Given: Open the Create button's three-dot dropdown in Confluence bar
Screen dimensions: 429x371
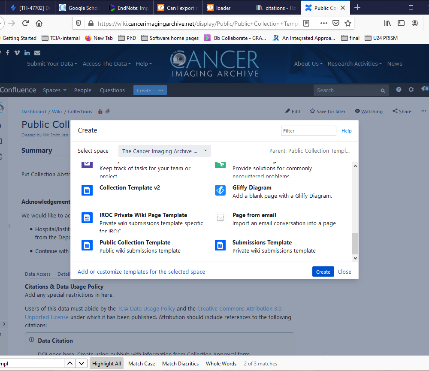Looking at the screenshot, I should [x=161, y=90].
